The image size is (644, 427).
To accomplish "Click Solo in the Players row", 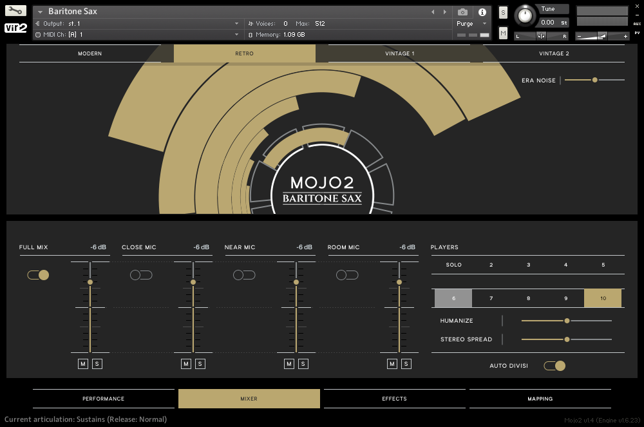I will tap(453, 265).
